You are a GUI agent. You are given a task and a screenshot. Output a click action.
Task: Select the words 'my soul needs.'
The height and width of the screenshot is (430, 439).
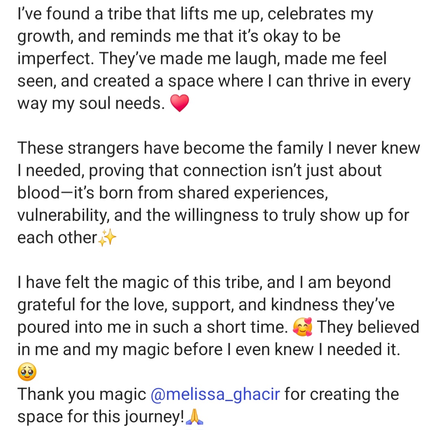tap(109, 103)
